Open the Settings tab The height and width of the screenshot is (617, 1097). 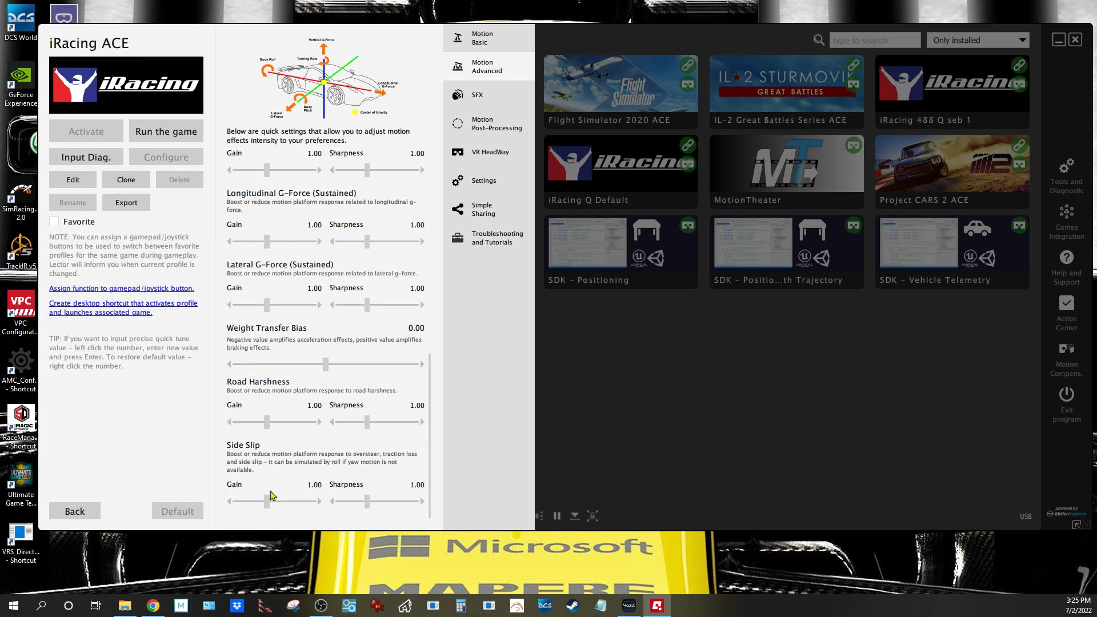tap(489, 181)
